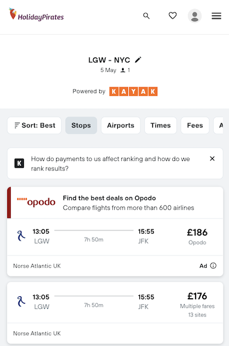Dismiss the ranking notice with X
The width and height of the screenshot is (229, 346).
(212, 159)
